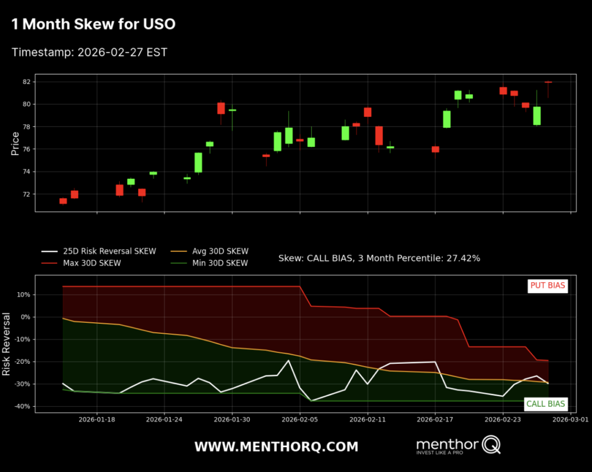Expand the 2026-02-27 timestamp selector

[x=90, y=52]
